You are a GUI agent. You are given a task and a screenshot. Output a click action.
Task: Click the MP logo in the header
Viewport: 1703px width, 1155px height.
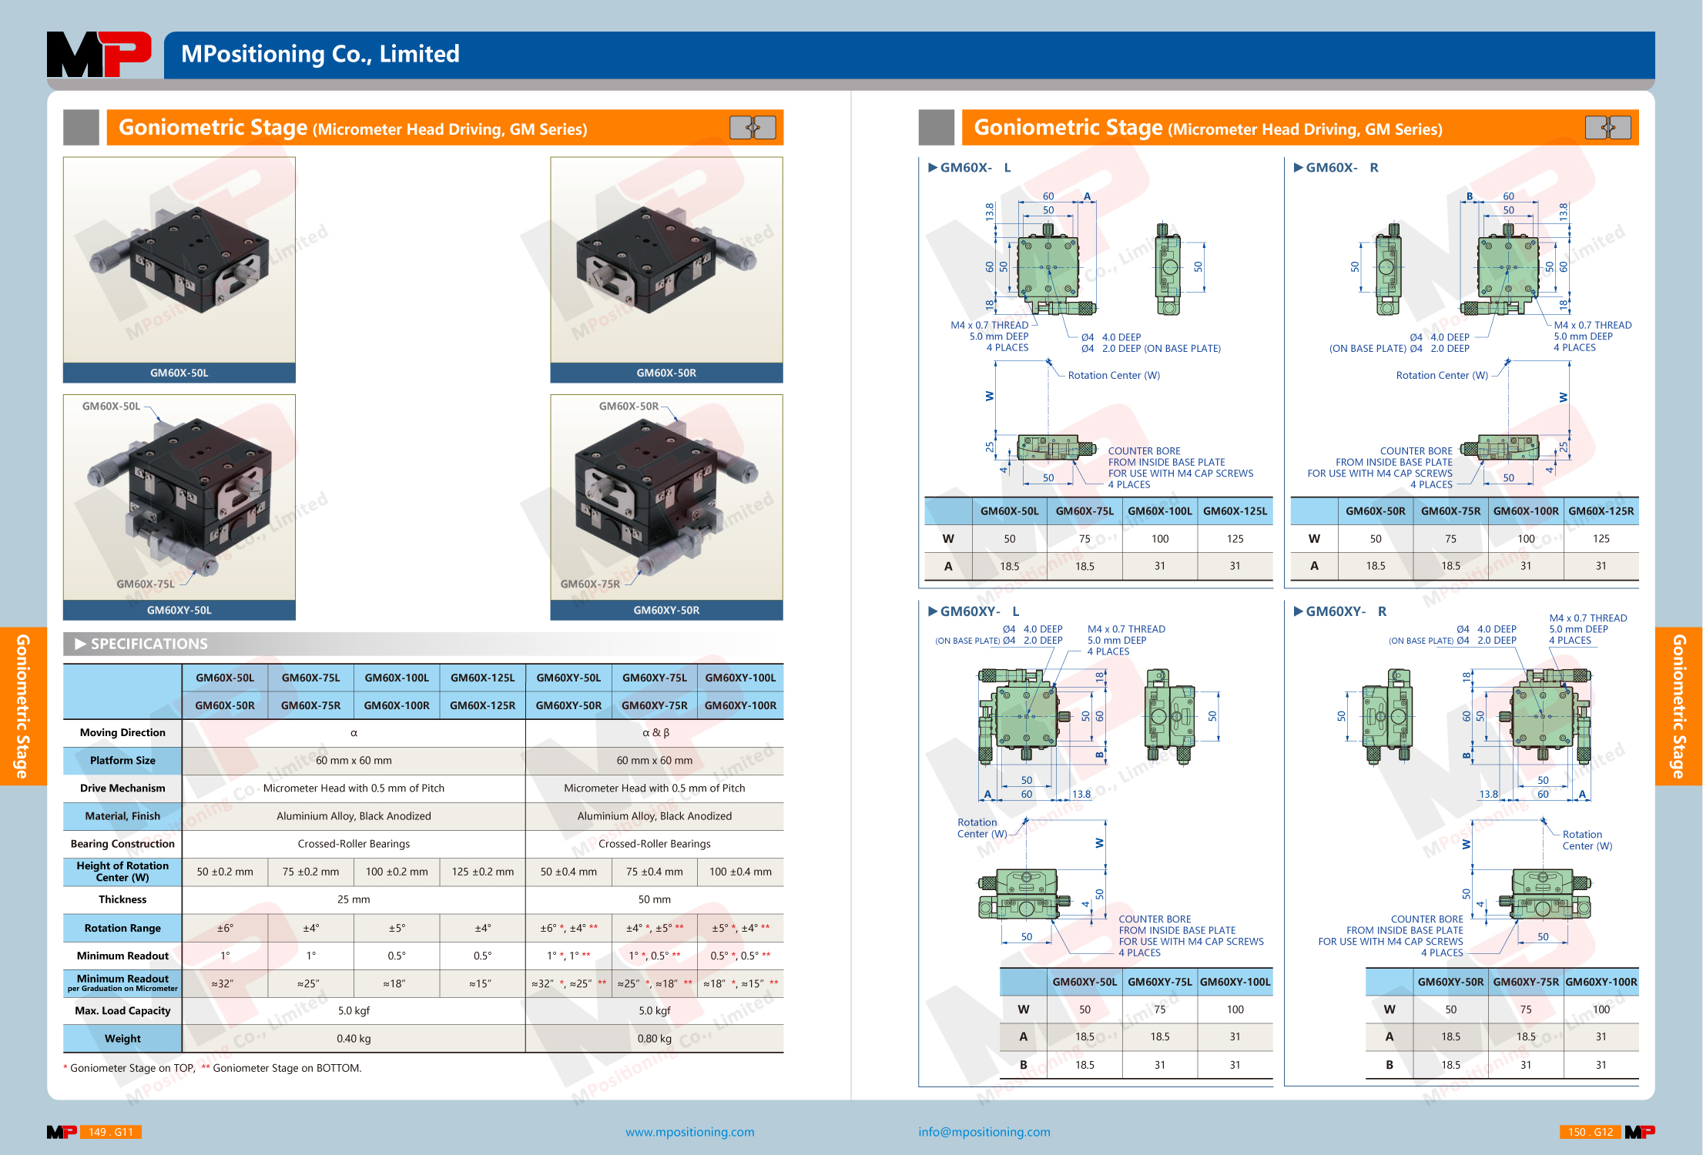point(99,54)
